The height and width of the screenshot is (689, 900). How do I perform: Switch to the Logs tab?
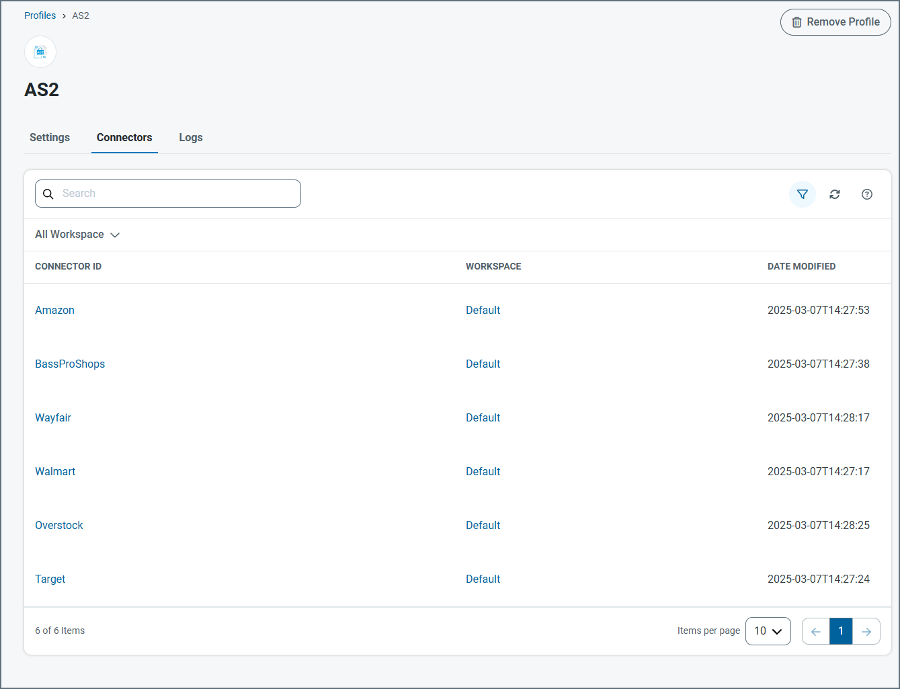tap(191, 137)
